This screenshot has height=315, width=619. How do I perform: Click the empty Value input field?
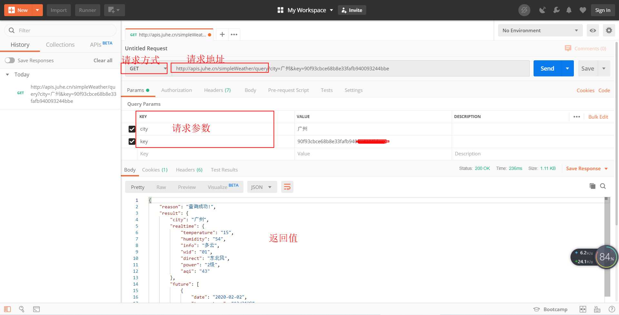click(x=373, y=154)
